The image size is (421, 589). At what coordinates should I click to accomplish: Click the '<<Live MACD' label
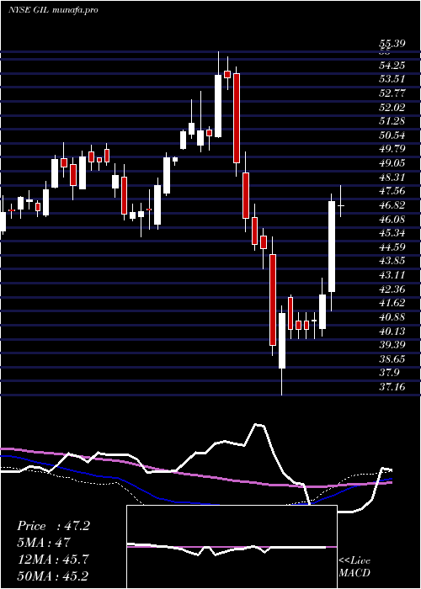[354, 566]
